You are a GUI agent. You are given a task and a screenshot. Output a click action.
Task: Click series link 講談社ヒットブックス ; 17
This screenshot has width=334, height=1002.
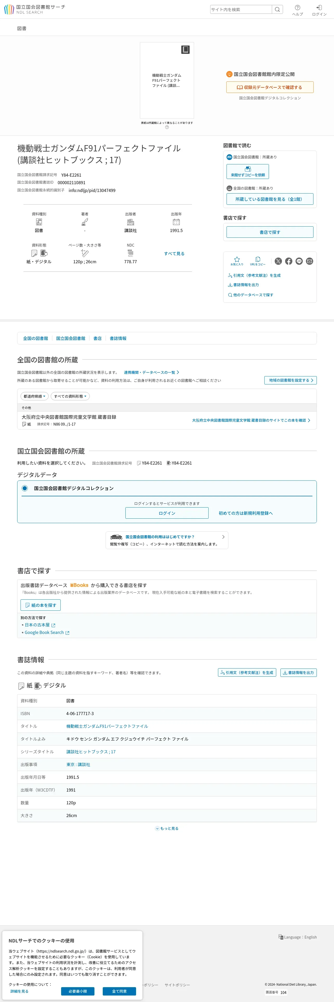pyautogui.click(x=91, y=752)
